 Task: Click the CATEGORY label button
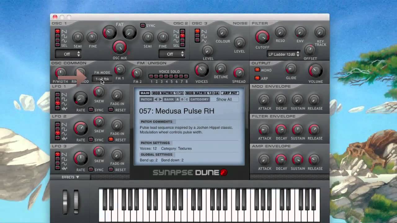(199, 99)
